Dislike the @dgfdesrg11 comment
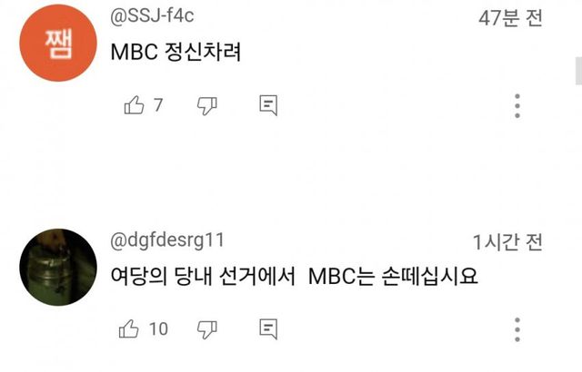582x372 pixels. click(x=206, y=329)
